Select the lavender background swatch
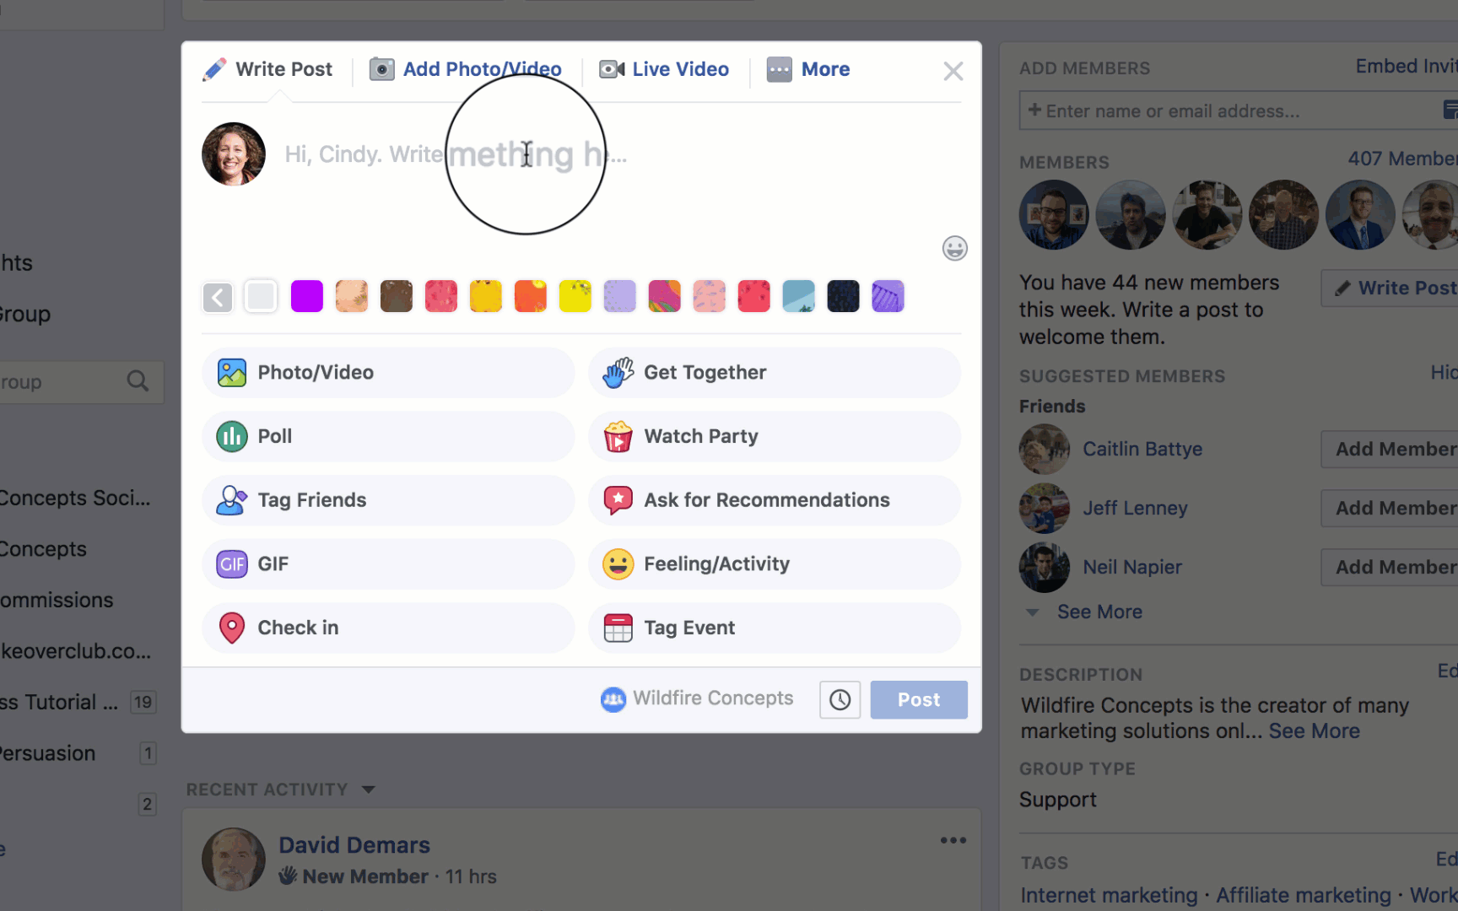This screenshot has height=911, width=1458. (x=619, y=297)
